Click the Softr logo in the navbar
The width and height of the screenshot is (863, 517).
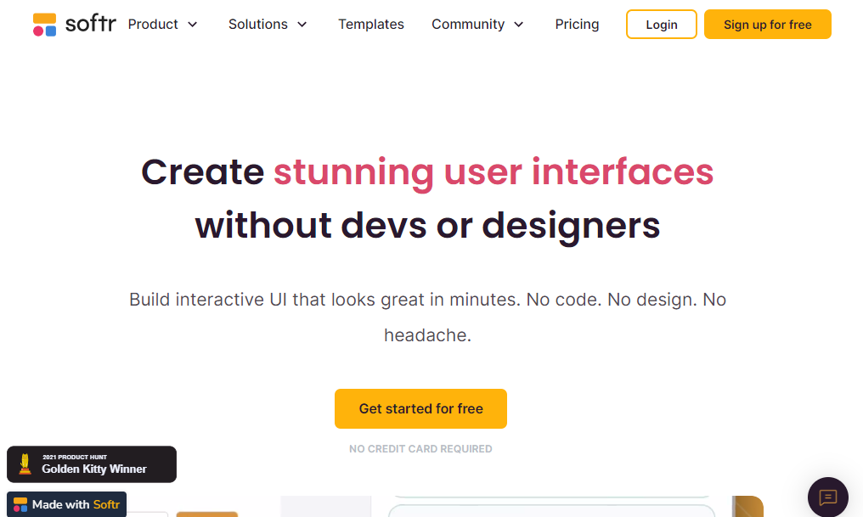[x=74, y=24]
